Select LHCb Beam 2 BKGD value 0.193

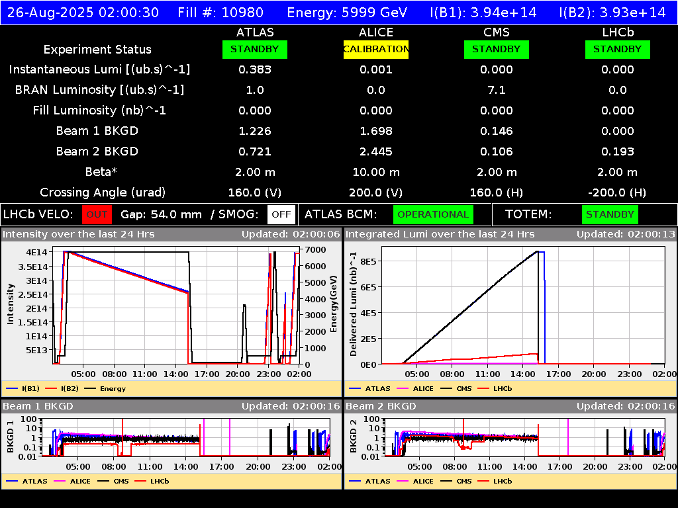point(618,151)
